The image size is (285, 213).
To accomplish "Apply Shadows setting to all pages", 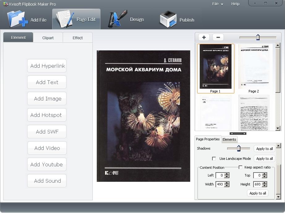I will click(265, 149).
